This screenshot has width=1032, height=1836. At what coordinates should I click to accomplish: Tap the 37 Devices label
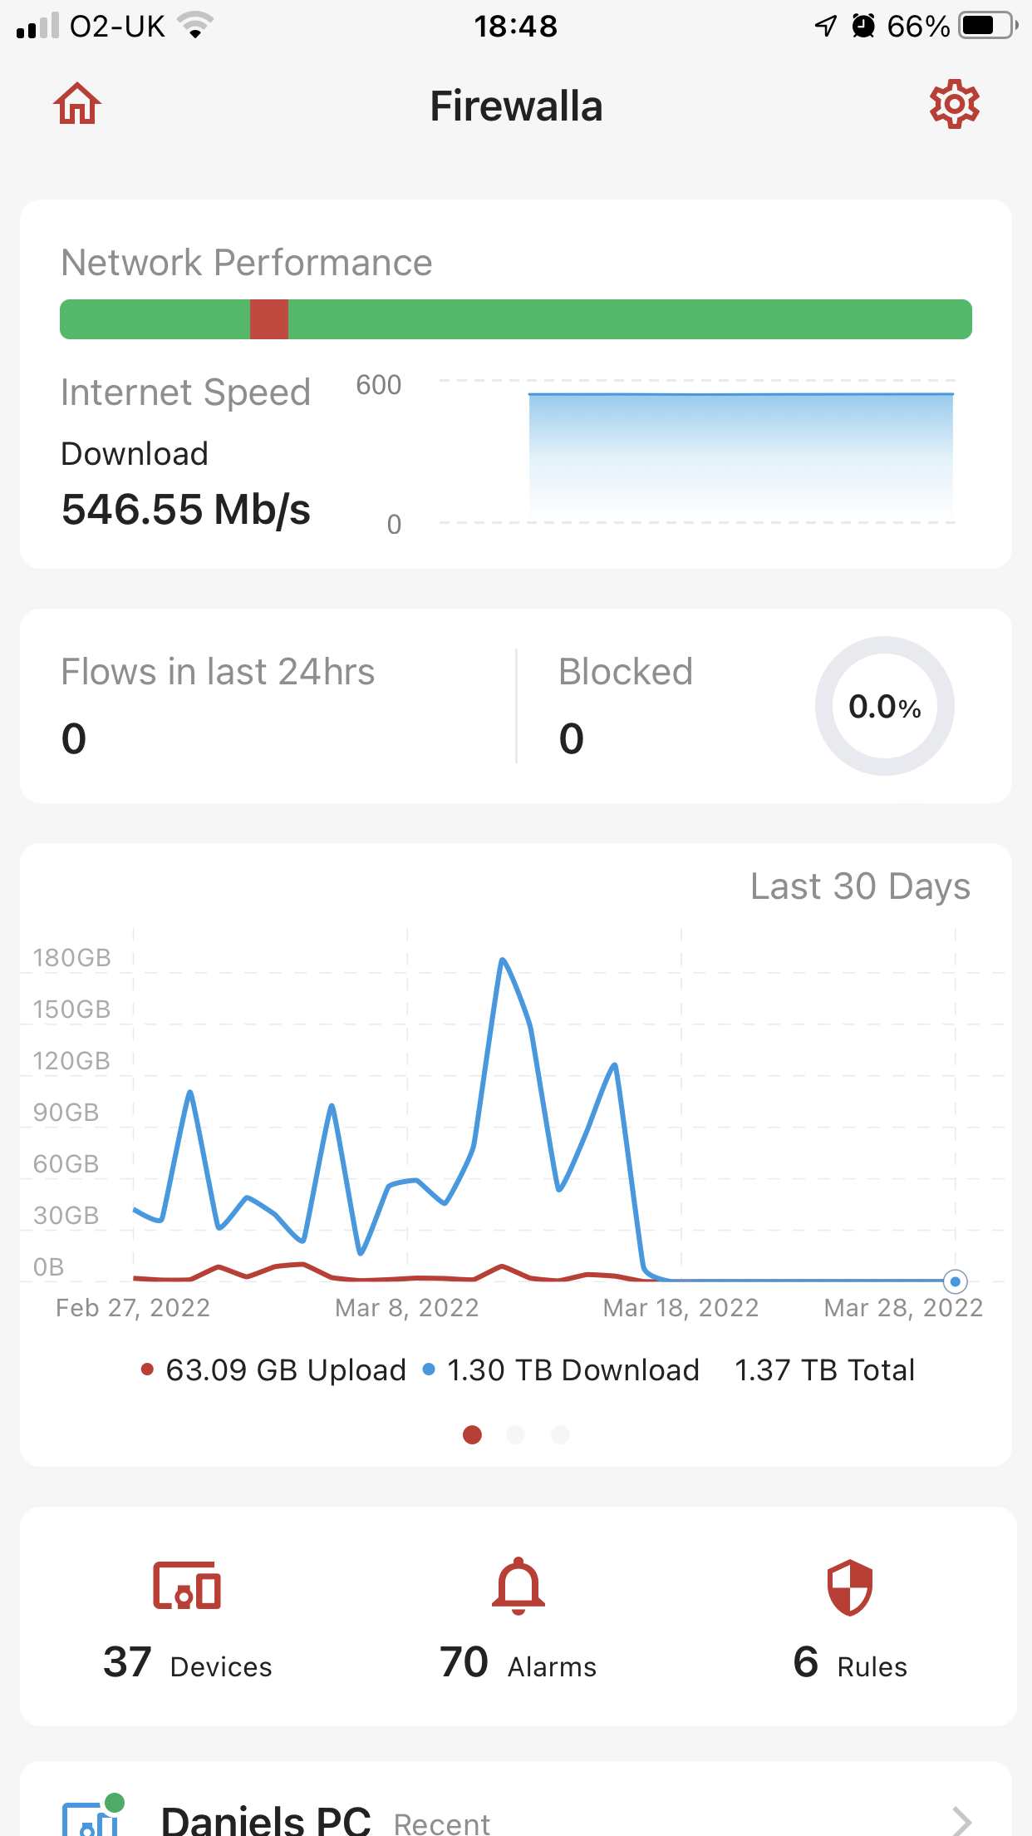coord(188,1664)
